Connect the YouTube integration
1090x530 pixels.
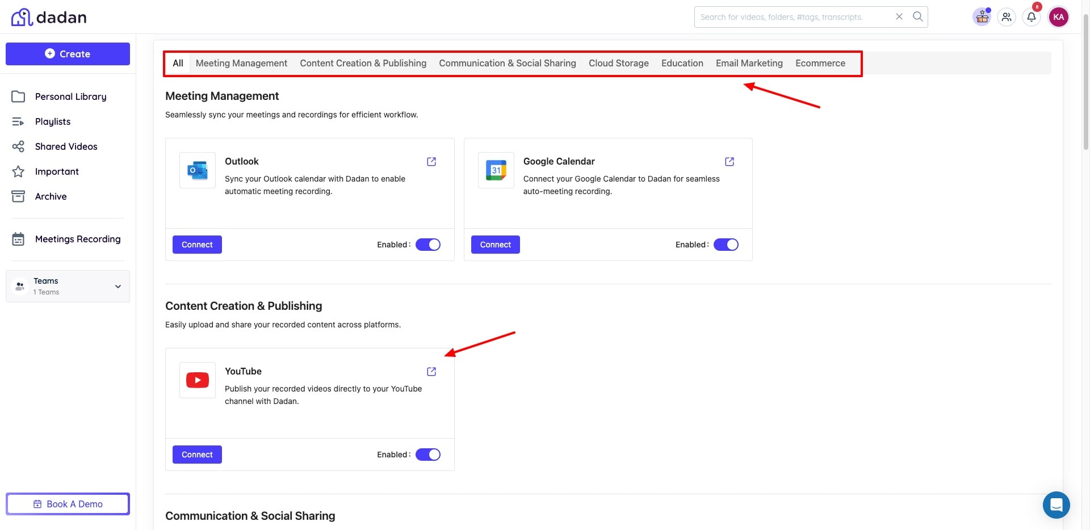(197, 455)
